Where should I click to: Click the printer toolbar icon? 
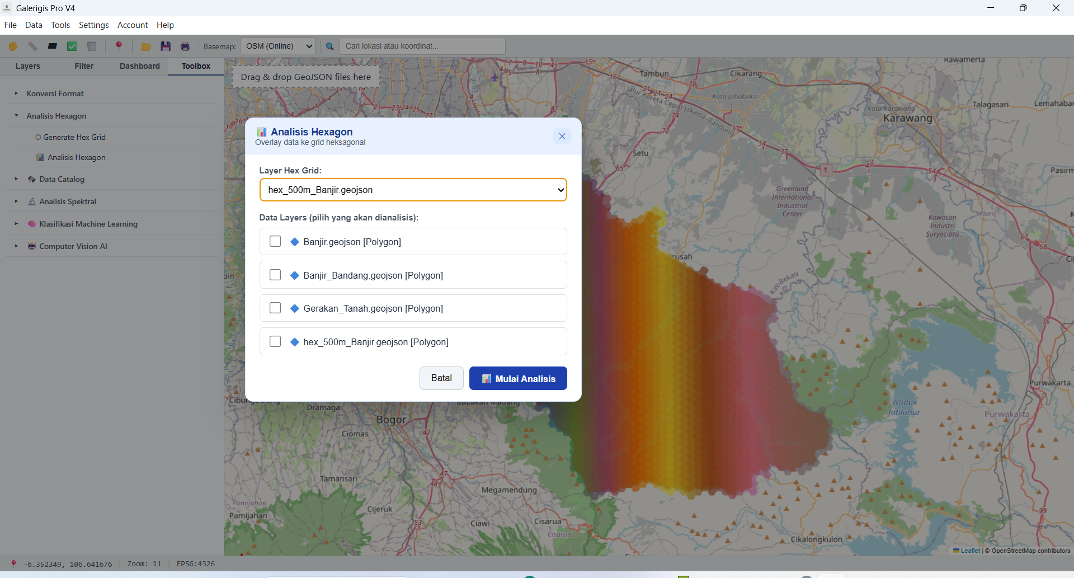point(185,46)
